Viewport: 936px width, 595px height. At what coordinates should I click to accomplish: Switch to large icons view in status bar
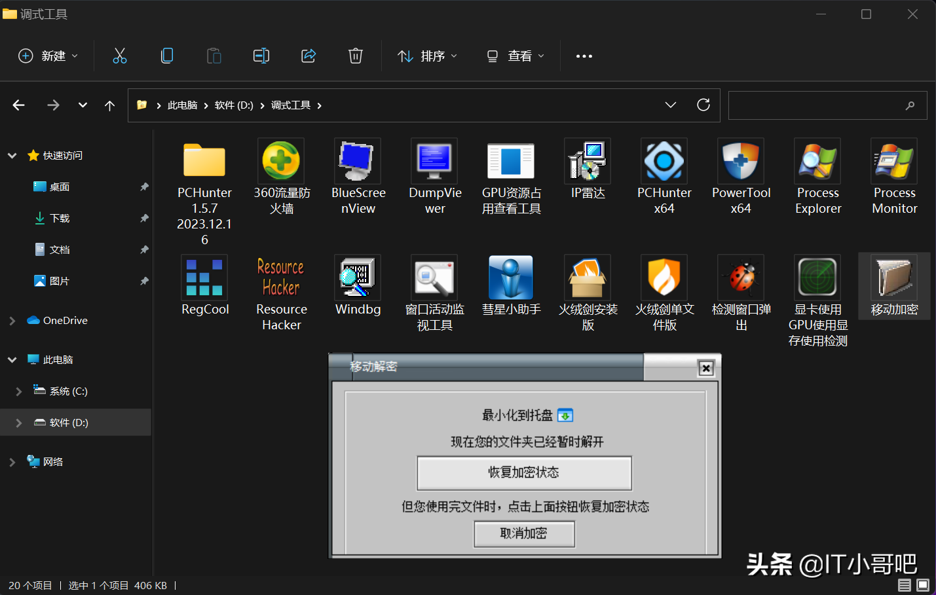click(x=922, y=585)
